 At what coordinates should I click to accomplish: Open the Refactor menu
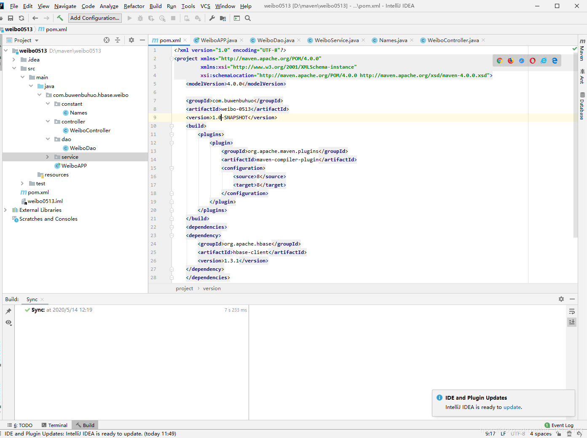point(134,6)
